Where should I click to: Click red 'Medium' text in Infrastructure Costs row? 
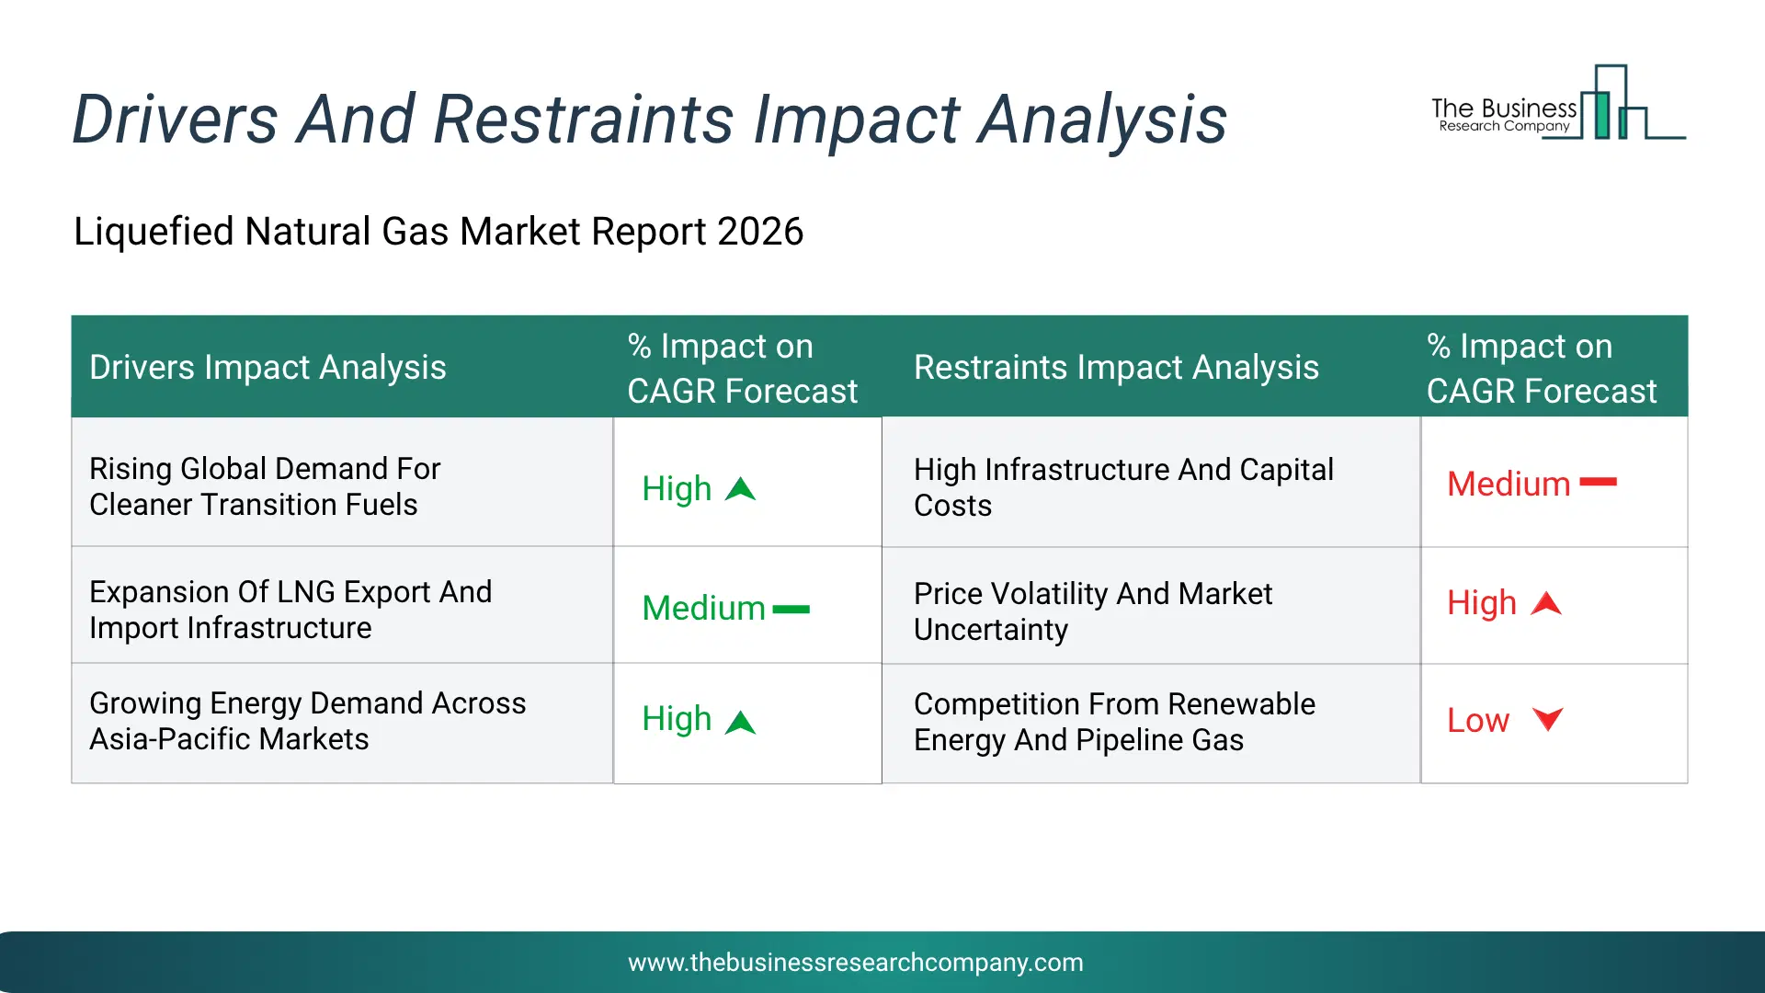click(x=1509, y=484)
